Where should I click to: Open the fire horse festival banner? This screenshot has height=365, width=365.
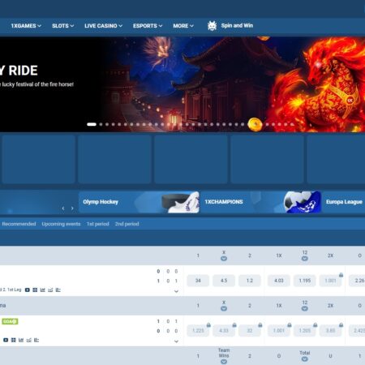182,84
